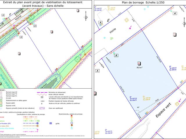Click the 'Extrait du plan avant projet' title line
The image size is (186, 139).
point(43,2)
